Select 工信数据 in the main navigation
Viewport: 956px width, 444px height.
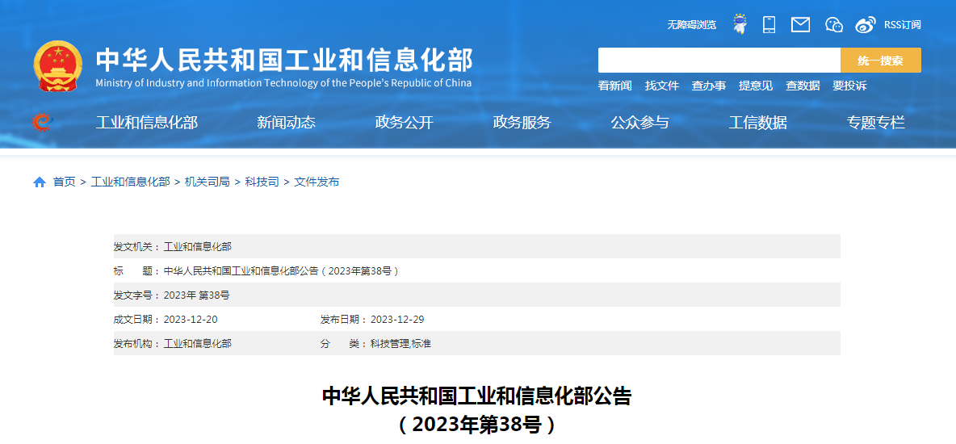pyautogui.click(x=757, y=123)
